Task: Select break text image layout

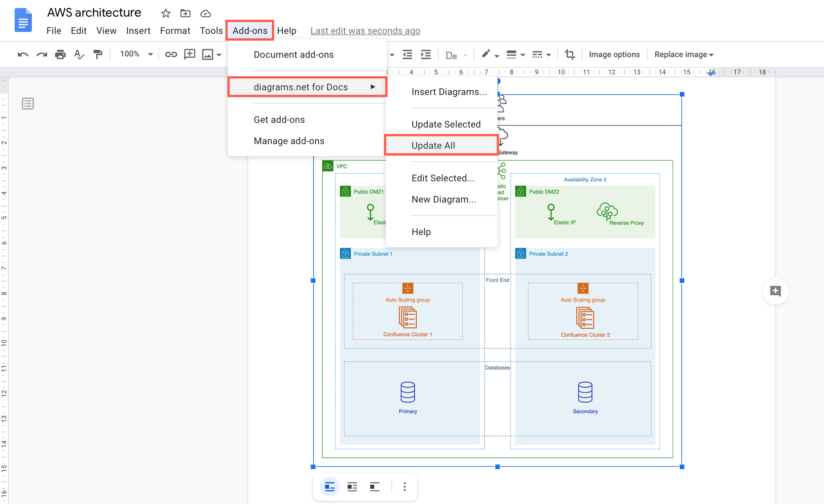Action: [374, 487]
